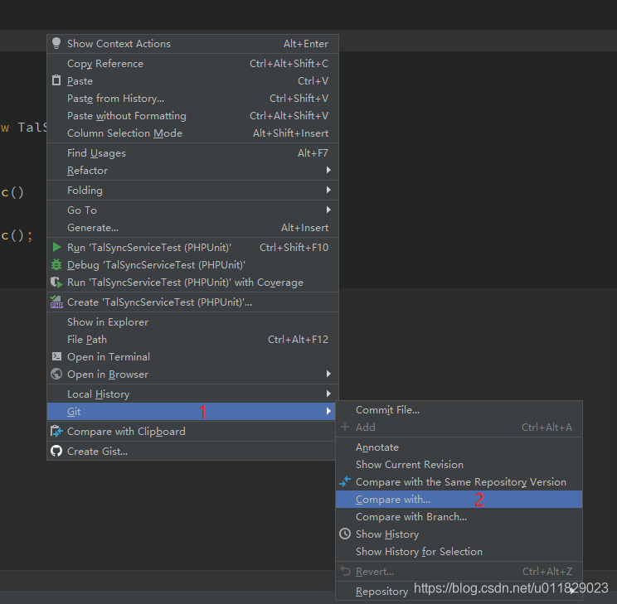
Task: Select Paste without Formatting
Action: pos(192,116)
